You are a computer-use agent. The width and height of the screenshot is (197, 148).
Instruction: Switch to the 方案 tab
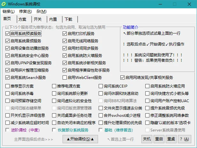click(24, 19)
